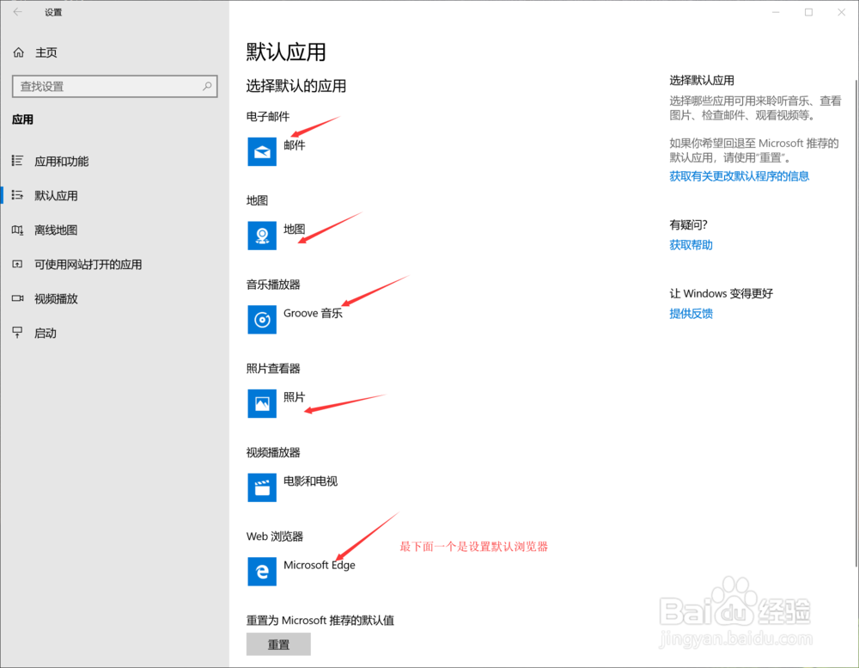
Task: Click the back arrow in Settings title bar
Action: [x=17, y=12]
